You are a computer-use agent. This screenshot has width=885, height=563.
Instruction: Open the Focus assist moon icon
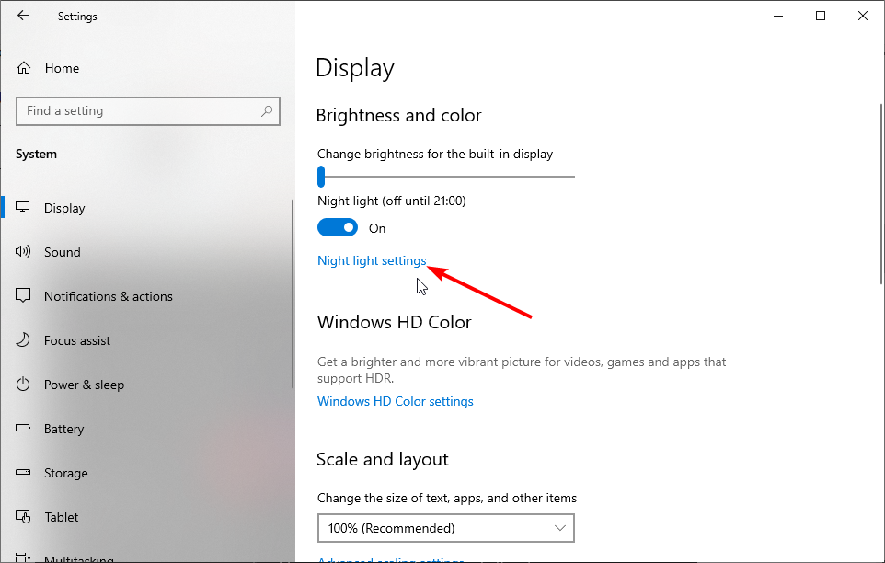point(23,339)
